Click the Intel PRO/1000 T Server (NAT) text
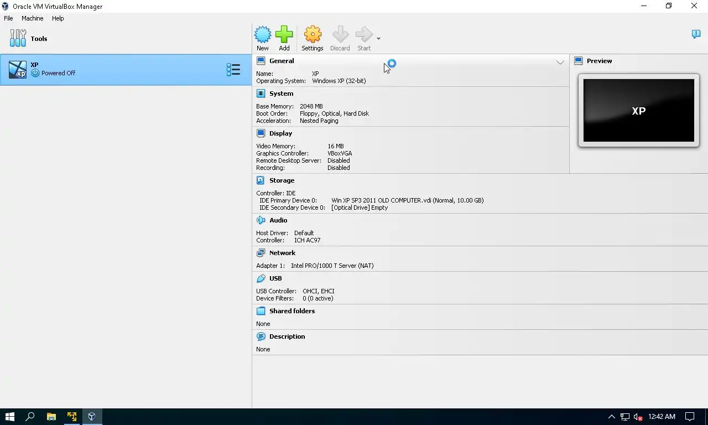 click(x=332, y=266)
